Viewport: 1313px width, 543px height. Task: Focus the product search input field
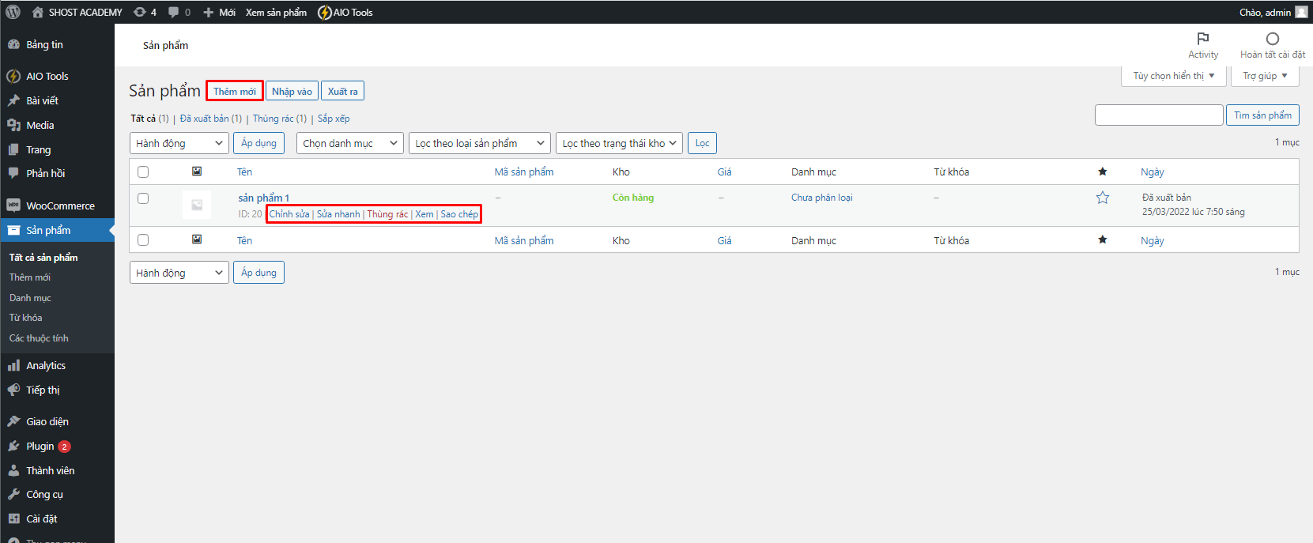point(1159,115)
